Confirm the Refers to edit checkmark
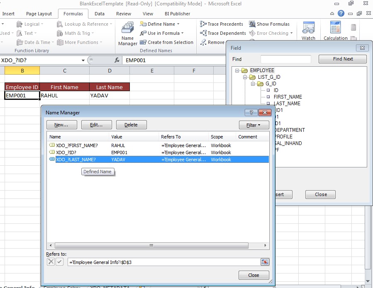Viewport: 373px width, 288px height. pyautogui.click(x=59, y=262)
